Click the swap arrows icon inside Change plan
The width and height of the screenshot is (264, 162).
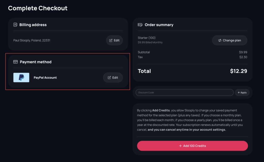tap(220, 40)
